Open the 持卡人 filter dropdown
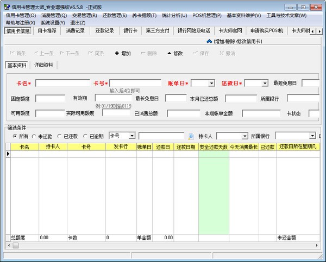Viewport: 326px width, 262px height. [x=244, y=136]
